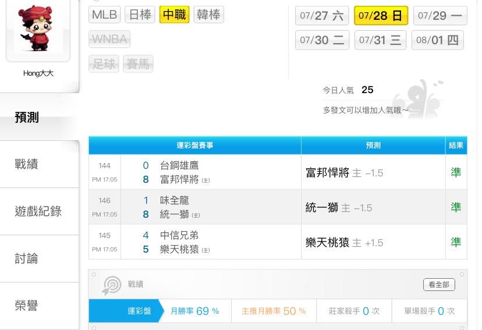Click the 運彩盤賽事 column header
Screen dimensions: 482x330
pyautogui.click(x=195, y=145)
